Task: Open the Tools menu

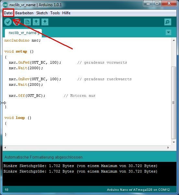Action: [55, 13]
